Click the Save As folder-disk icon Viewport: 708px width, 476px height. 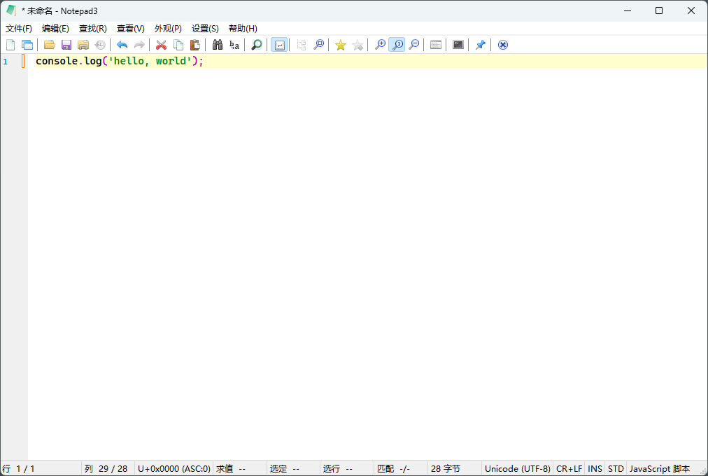click(x=83, y=45)
